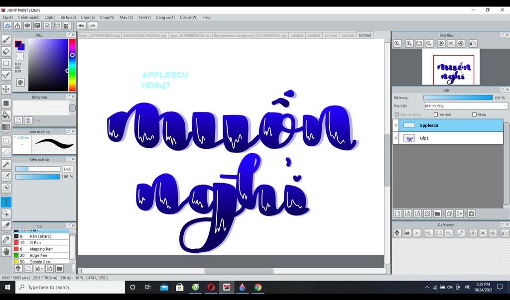Viewport: 510px width, 300px height.
Task: Click the horizontal canvas scrollbar
Action: click(x=239, y=271)
